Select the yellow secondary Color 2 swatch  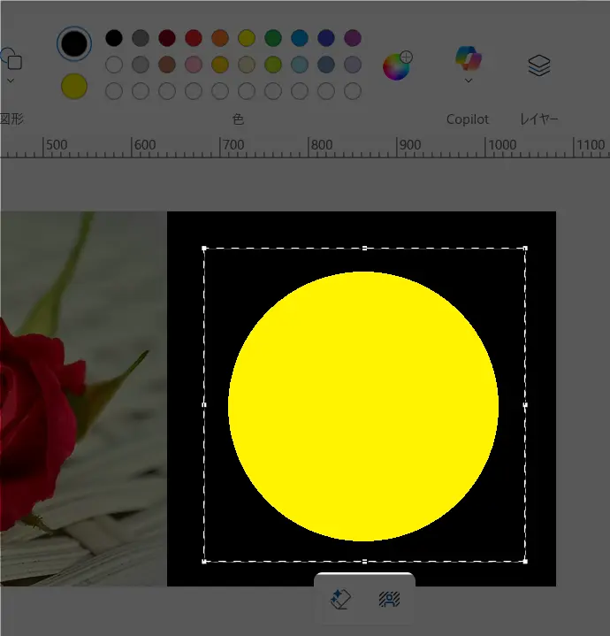74,87
